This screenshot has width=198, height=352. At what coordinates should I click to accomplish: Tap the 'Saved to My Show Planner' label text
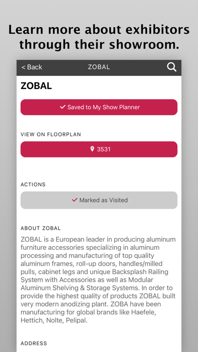pyautogui.click(x=104, y=107)
